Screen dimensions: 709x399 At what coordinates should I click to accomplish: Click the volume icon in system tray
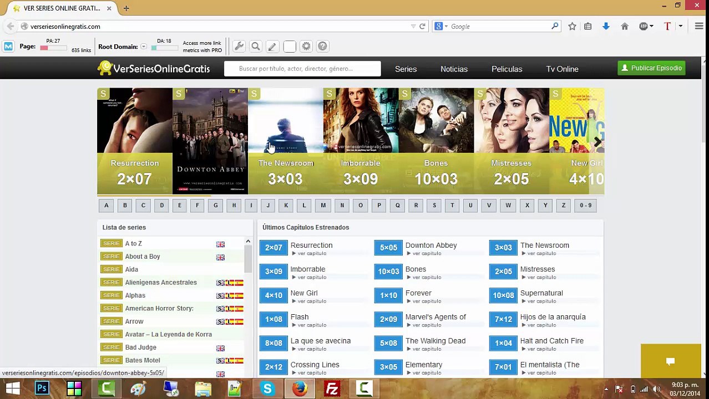[656, 389]
